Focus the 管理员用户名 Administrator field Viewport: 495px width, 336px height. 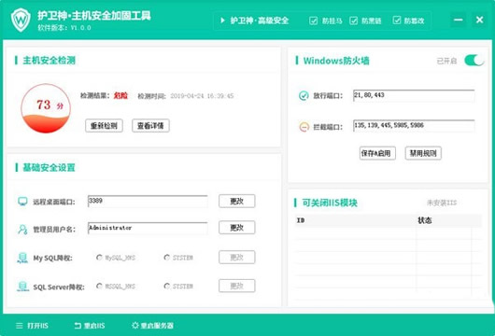(148, 228)
